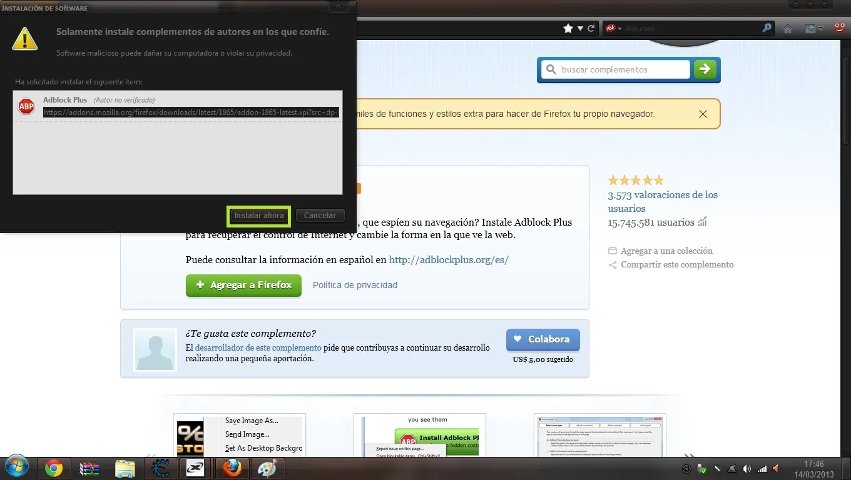Open Paint from the taskbar
This screenshot has height=480, width=851.
click(x=268, y=468)
